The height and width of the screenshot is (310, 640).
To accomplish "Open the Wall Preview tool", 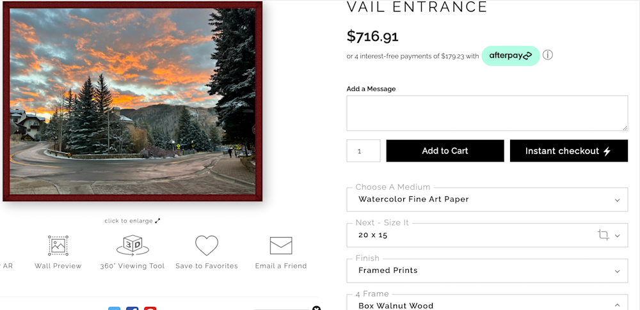I will click(58, 246).
